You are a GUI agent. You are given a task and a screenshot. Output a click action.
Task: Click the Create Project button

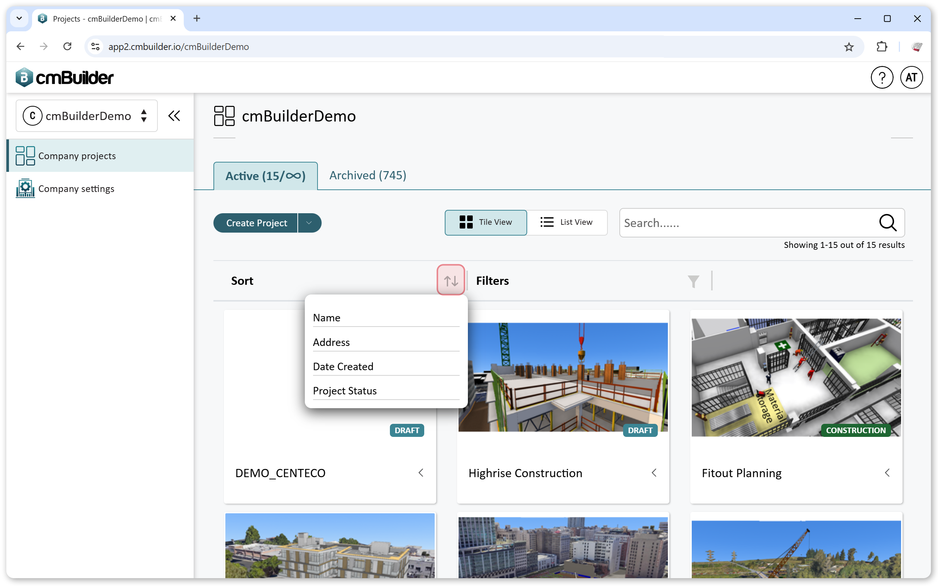tap(256, 223)
